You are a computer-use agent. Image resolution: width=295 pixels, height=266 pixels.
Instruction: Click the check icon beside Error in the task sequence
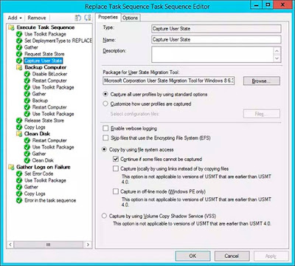tap(19, 200)
